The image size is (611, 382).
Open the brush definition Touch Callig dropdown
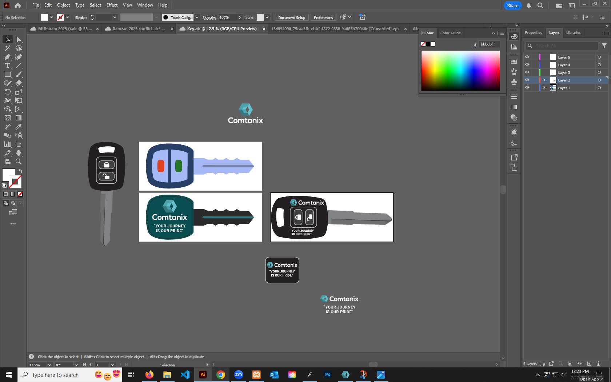197,17
